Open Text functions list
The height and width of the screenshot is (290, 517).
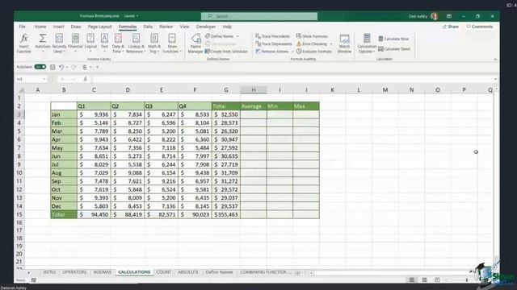pos(104,43)
